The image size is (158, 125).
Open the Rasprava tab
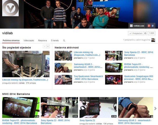43,40
